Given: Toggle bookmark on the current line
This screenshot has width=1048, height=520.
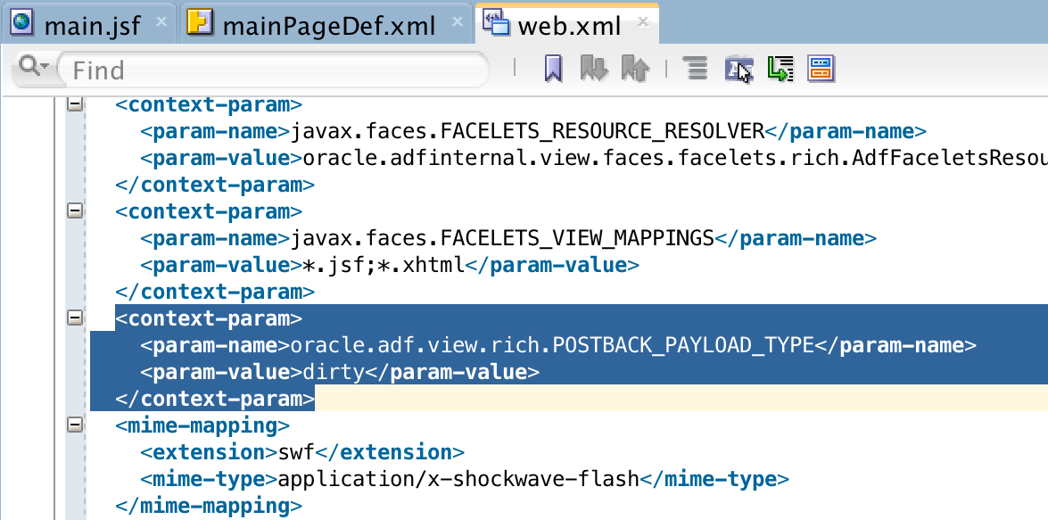Looking at the screenshot, I should (x=553, y=68).
